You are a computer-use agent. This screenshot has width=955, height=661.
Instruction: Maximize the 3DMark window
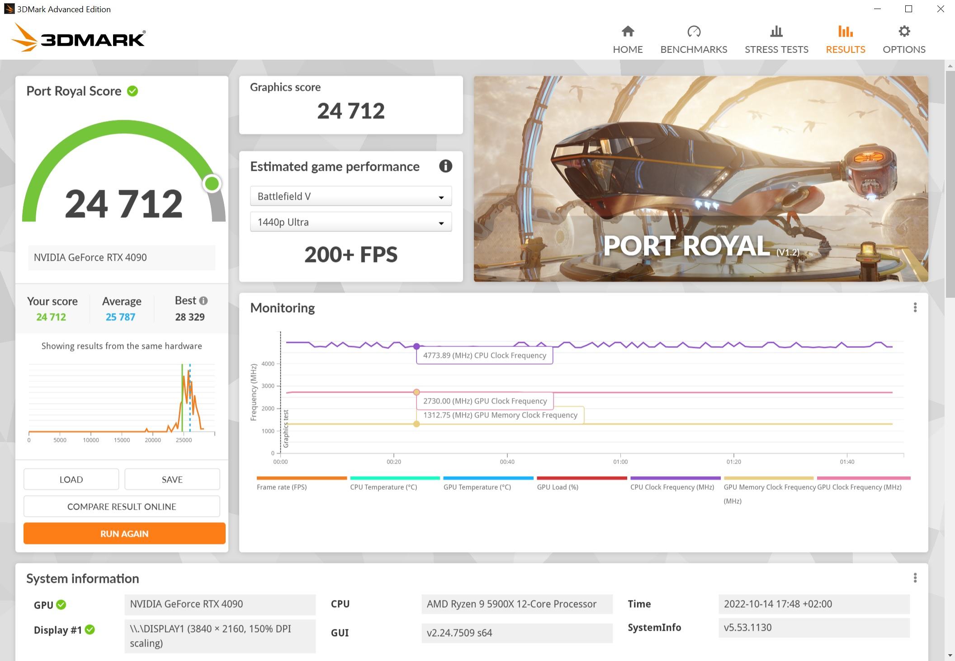pos(909,9)
